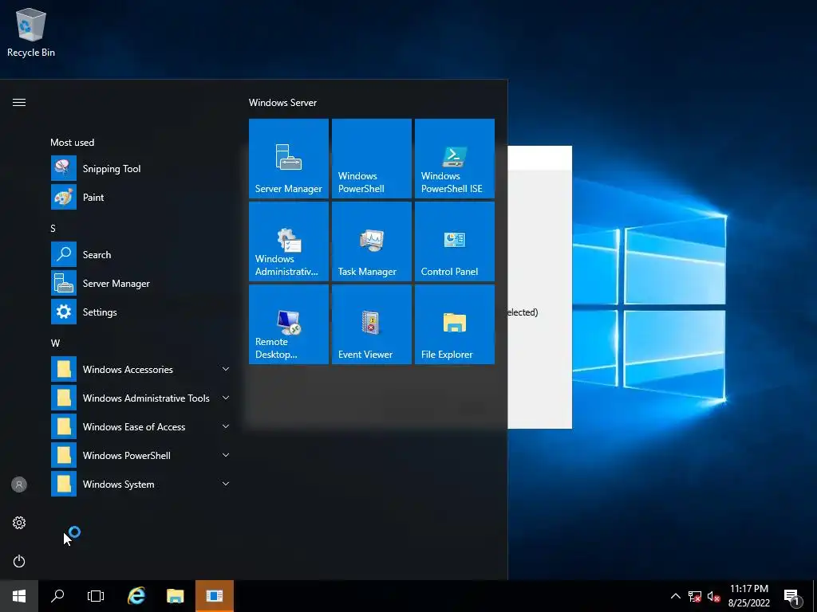The width and height of the screenshot is (817, 612).
Task: Switch to highlighted active taskbar app
Action: point(214,596)
